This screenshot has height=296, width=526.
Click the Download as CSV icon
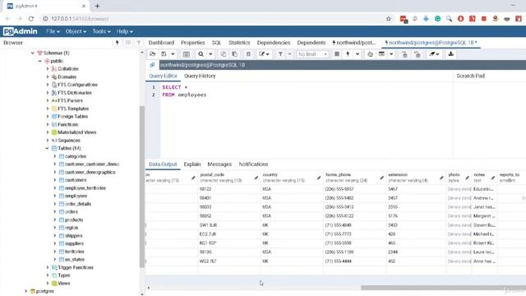pos(451,54)
